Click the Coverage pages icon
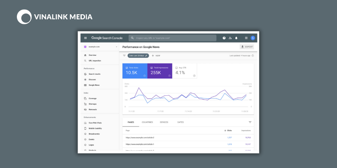 coord(86,98)
